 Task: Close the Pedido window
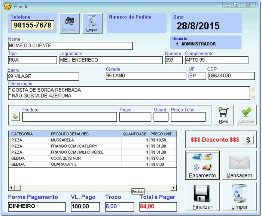coord(248,5)
